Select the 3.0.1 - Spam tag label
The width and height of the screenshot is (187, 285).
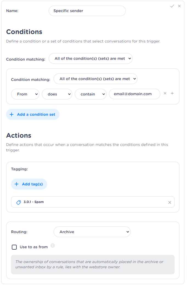[33, 202]
